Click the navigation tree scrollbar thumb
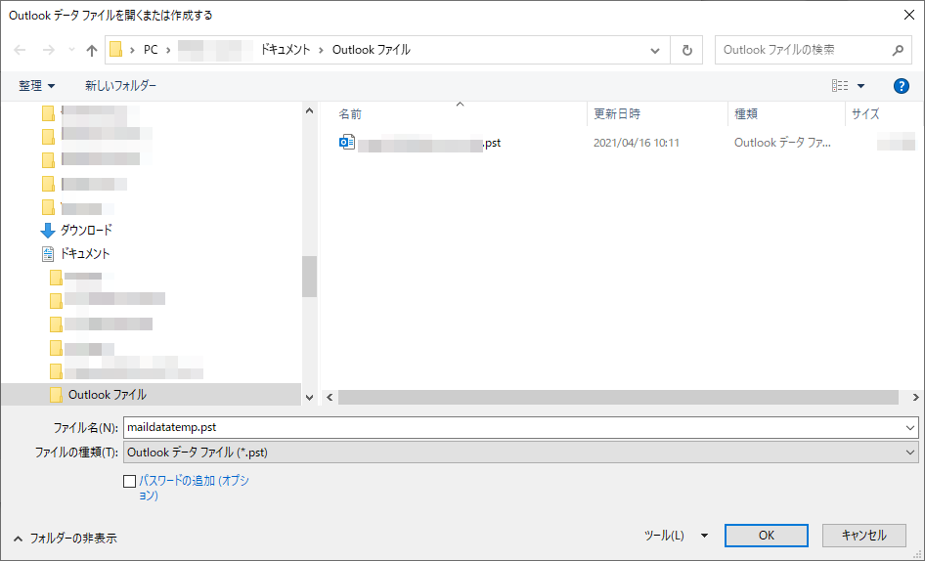 point(309,277)
